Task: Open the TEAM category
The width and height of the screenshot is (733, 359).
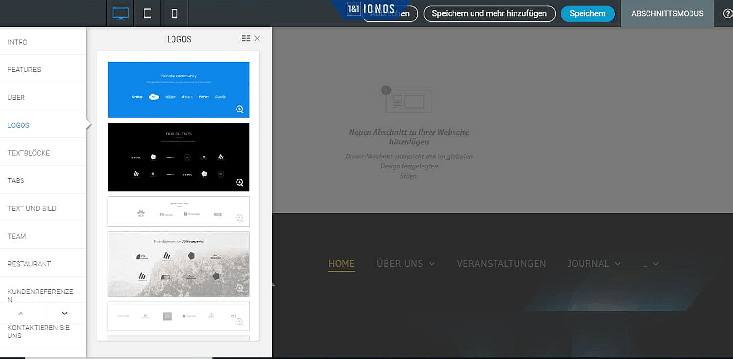Action: pos(43,236)
